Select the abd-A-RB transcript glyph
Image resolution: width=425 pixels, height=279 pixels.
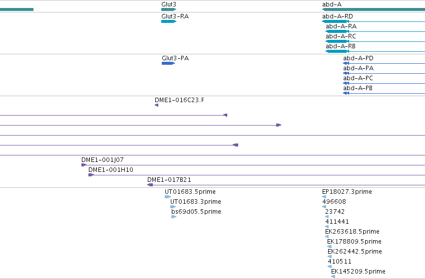click(375, 51)
